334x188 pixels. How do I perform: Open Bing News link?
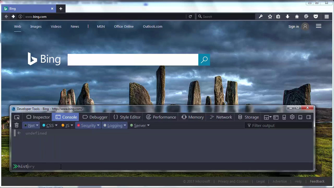point(75,26)
